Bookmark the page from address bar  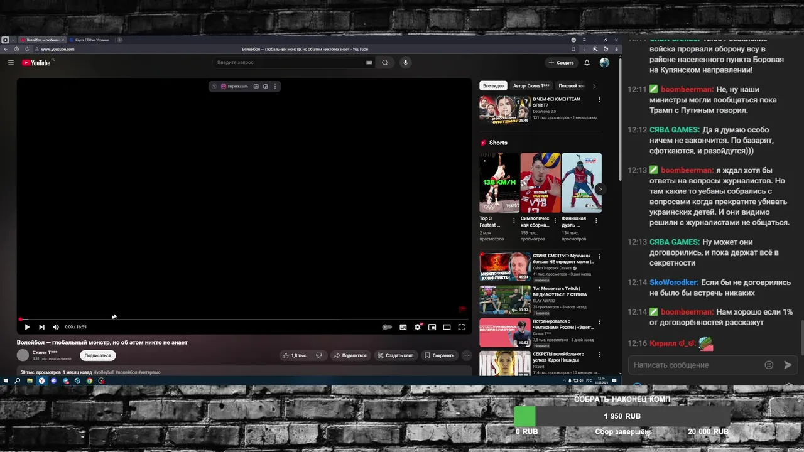click(x=573, y=49)
